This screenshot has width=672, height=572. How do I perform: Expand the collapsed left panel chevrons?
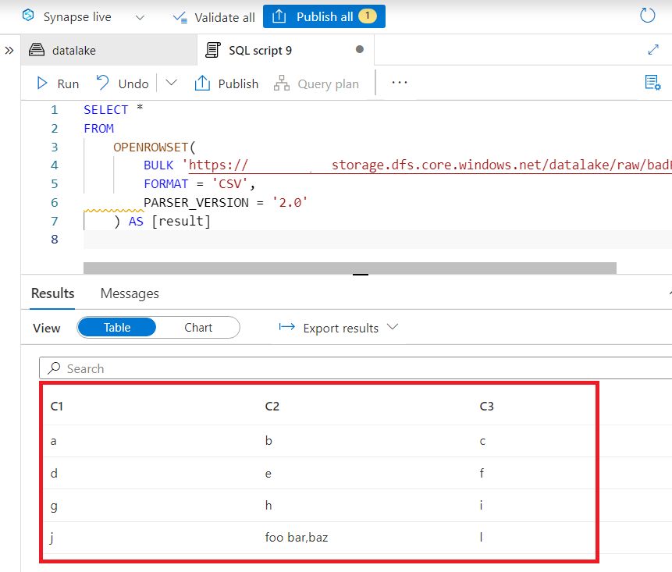point(9,51)
